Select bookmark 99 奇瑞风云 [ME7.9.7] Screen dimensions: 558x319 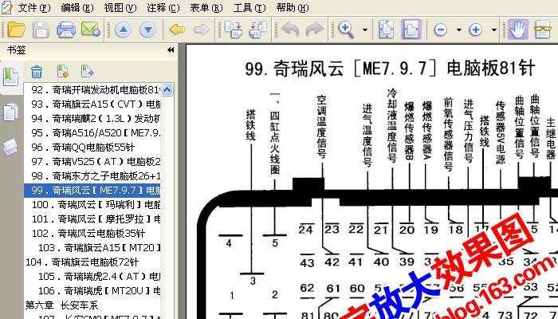click(x=92, y=191)
